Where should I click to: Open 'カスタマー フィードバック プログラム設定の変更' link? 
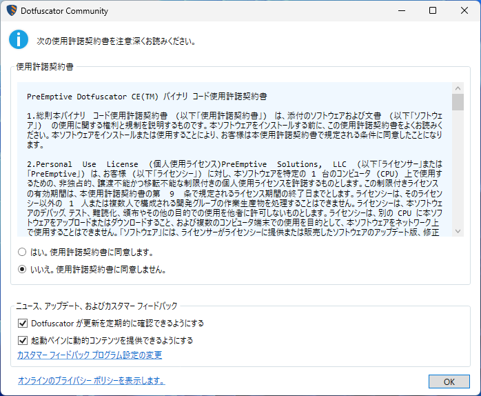pos(90,355)
